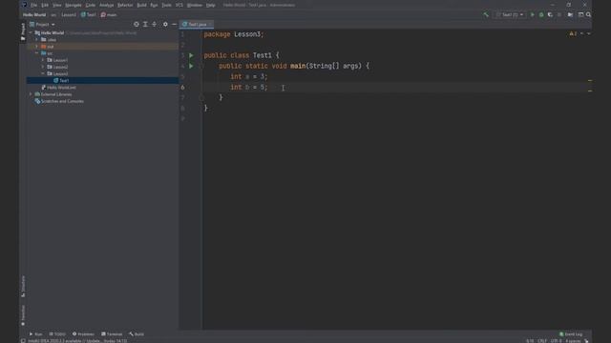Click the Expand All icon in Project panel
The image size is (611, 343).
(145, 24)
